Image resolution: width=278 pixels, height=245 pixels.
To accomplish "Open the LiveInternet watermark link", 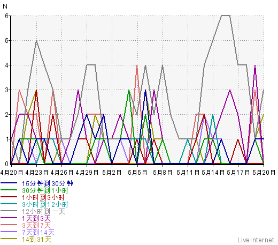I will pyautogui.click(x=256, y=240).
